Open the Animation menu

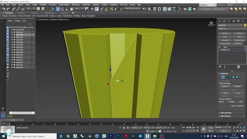pos(53,5)
